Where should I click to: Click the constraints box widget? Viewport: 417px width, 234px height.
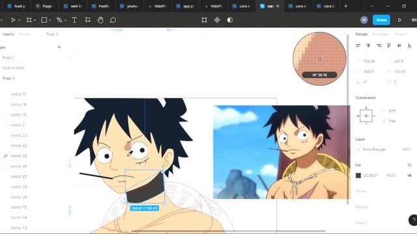[366, 116]
